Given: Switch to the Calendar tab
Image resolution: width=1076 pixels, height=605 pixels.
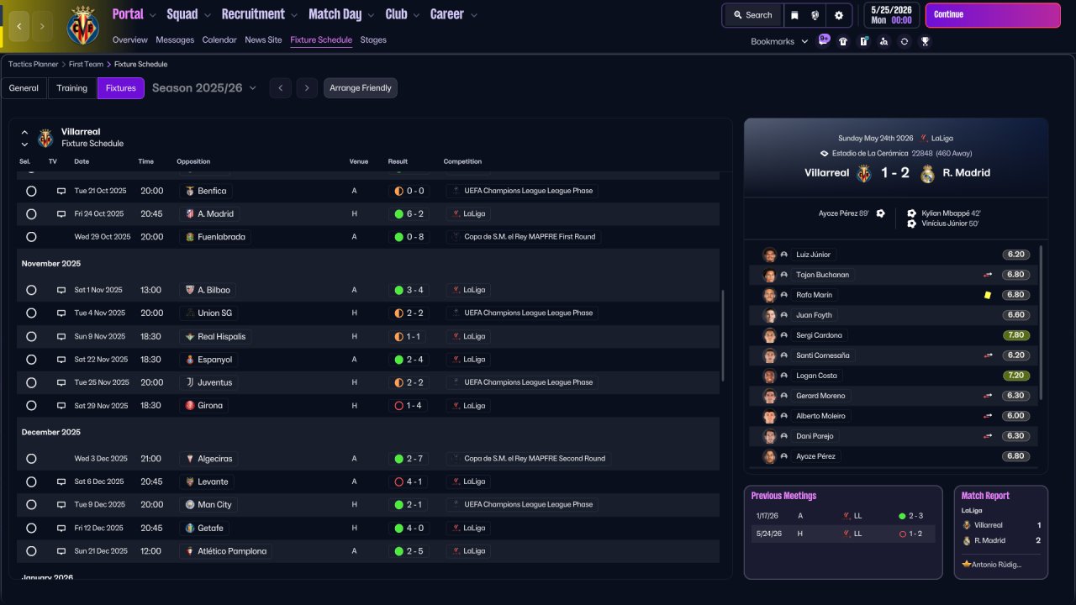Looking at the screenshot, I should pyautogui.click(x=219, y=39).
